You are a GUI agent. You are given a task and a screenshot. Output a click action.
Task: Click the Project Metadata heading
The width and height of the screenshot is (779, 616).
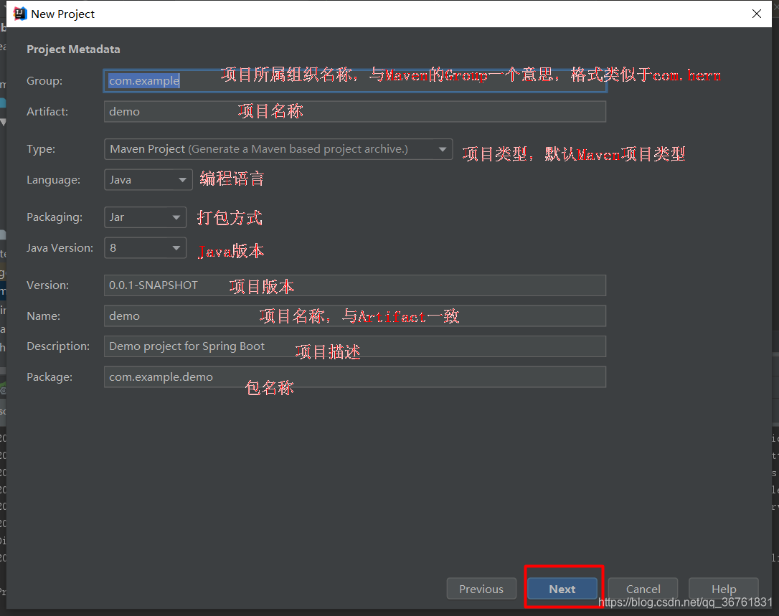[74, 49]
